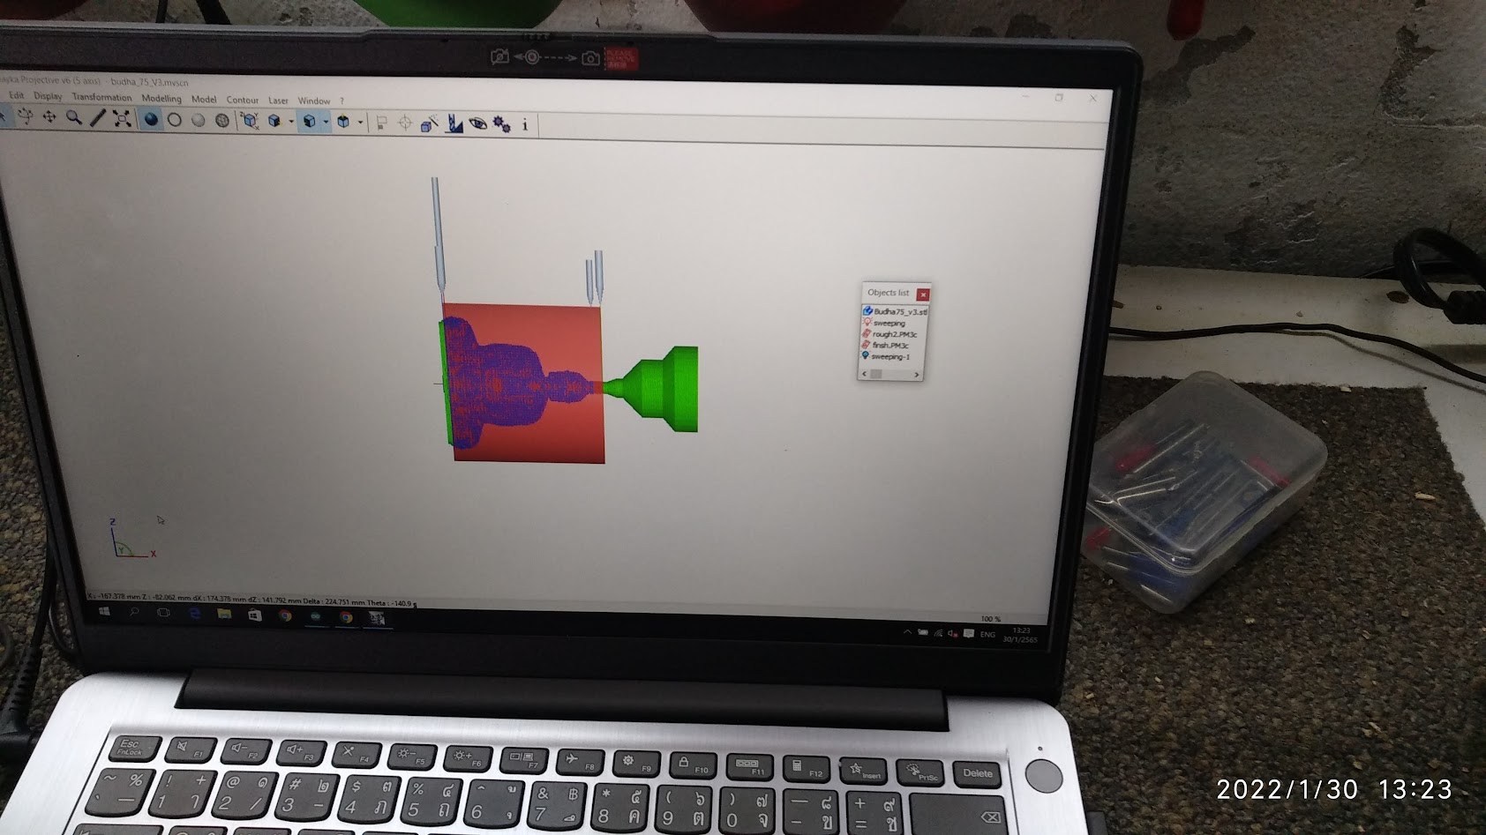Open the Window menu
Image resolution: width=1486 pixels, height=835 pixels.
coord(314,101)
